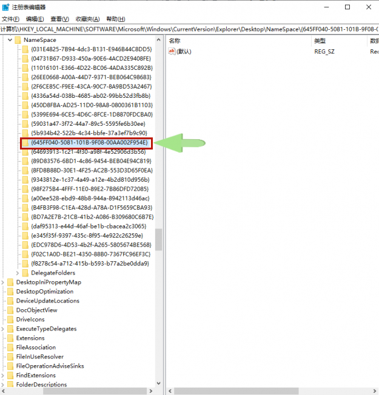
Task: Click tree pane scroll down arrow
Action: [159, 383]
